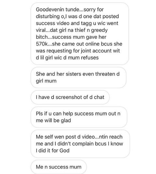Click the word "Pls" opening the fourth message
The width and height of the screenshot is (156, 174).
tap(39, 114)
